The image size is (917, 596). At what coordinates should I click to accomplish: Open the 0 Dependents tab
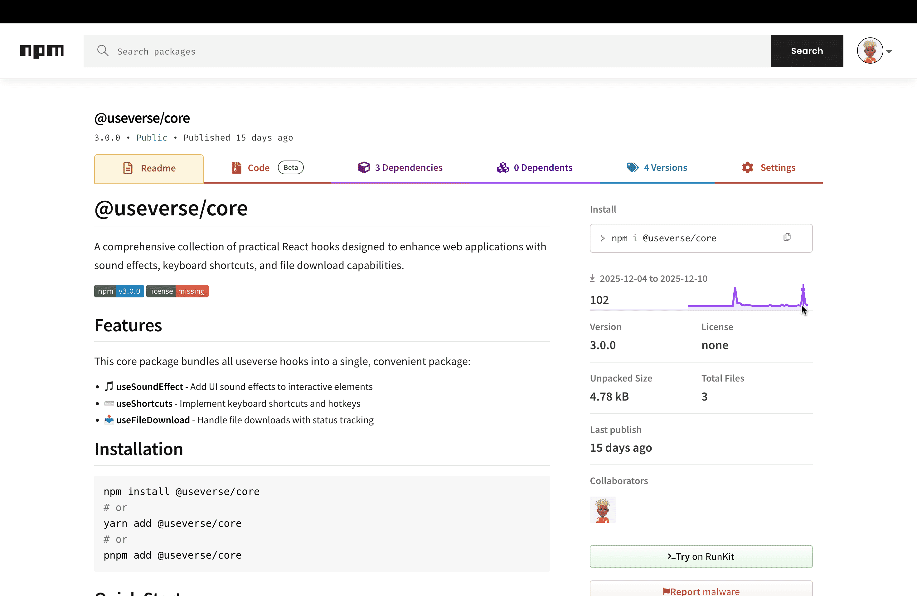click(x=543, y=167)
